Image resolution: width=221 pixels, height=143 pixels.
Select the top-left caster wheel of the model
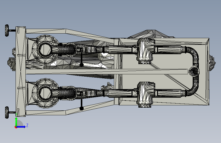coord(7,31)
